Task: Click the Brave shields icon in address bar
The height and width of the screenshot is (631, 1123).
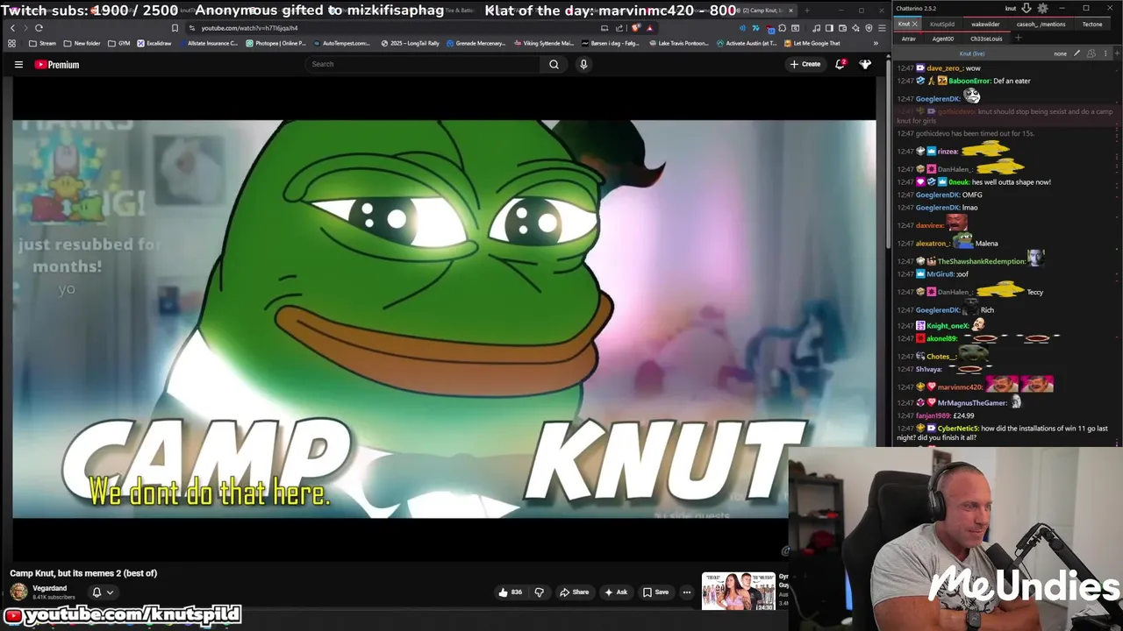Action: coord(637,28)
